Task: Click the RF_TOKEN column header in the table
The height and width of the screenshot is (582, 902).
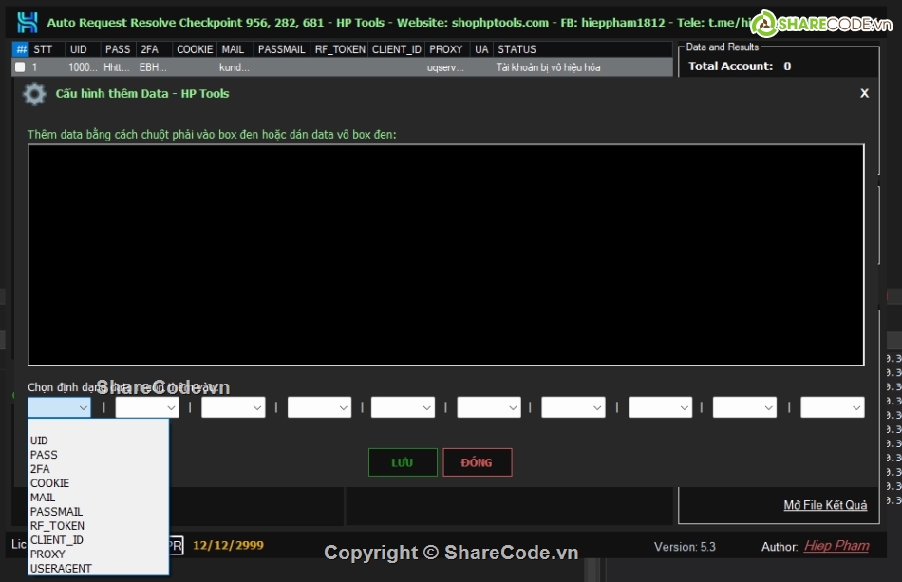Action: (x=339, y=49)
